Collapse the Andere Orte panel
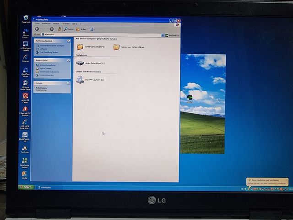The height and width of the screenshot is (220, 293). pos(68,60)
